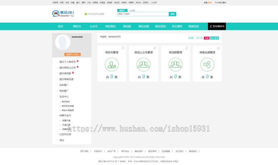Open 绑定外部登录 under 会员中心
Screen dimensions: 278x165
point(68,110)
